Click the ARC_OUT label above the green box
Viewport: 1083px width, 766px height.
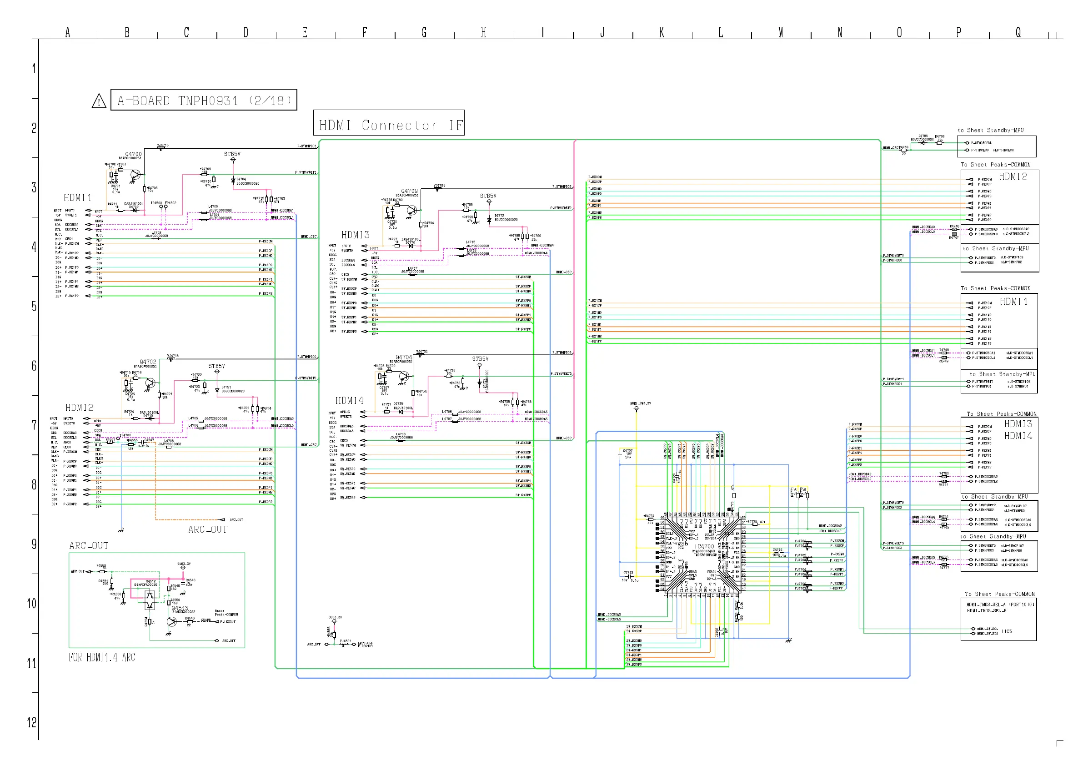[x=89, y=546]
